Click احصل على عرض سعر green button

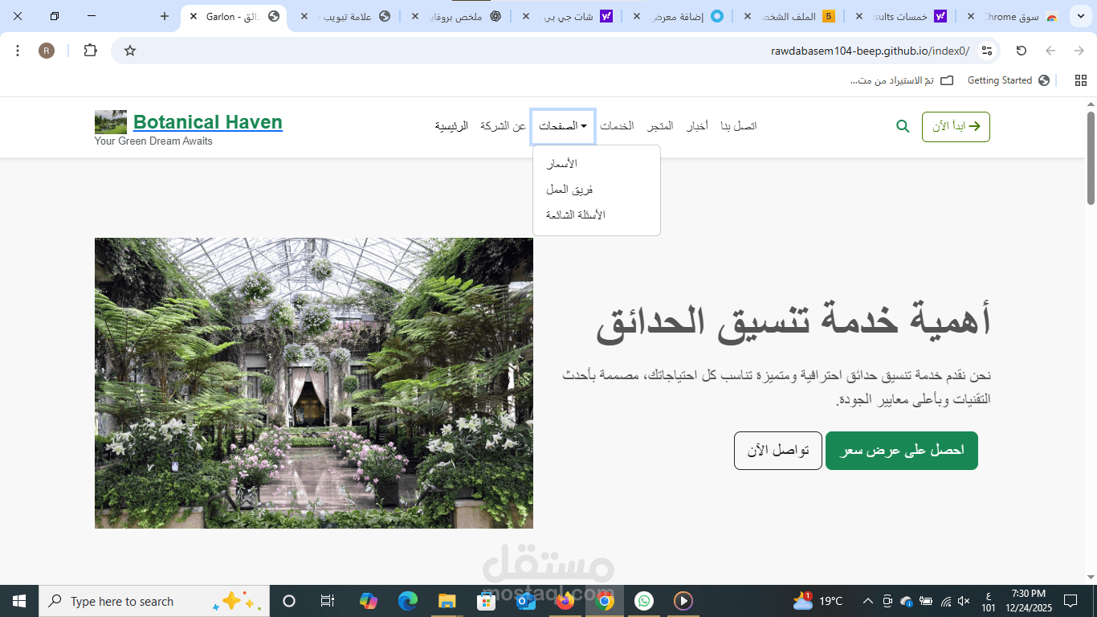click(x=902, y=451)
